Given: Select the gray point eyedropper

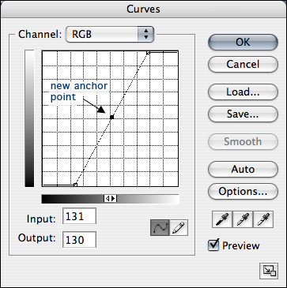Looking at the screenshot, I should 243,219.
